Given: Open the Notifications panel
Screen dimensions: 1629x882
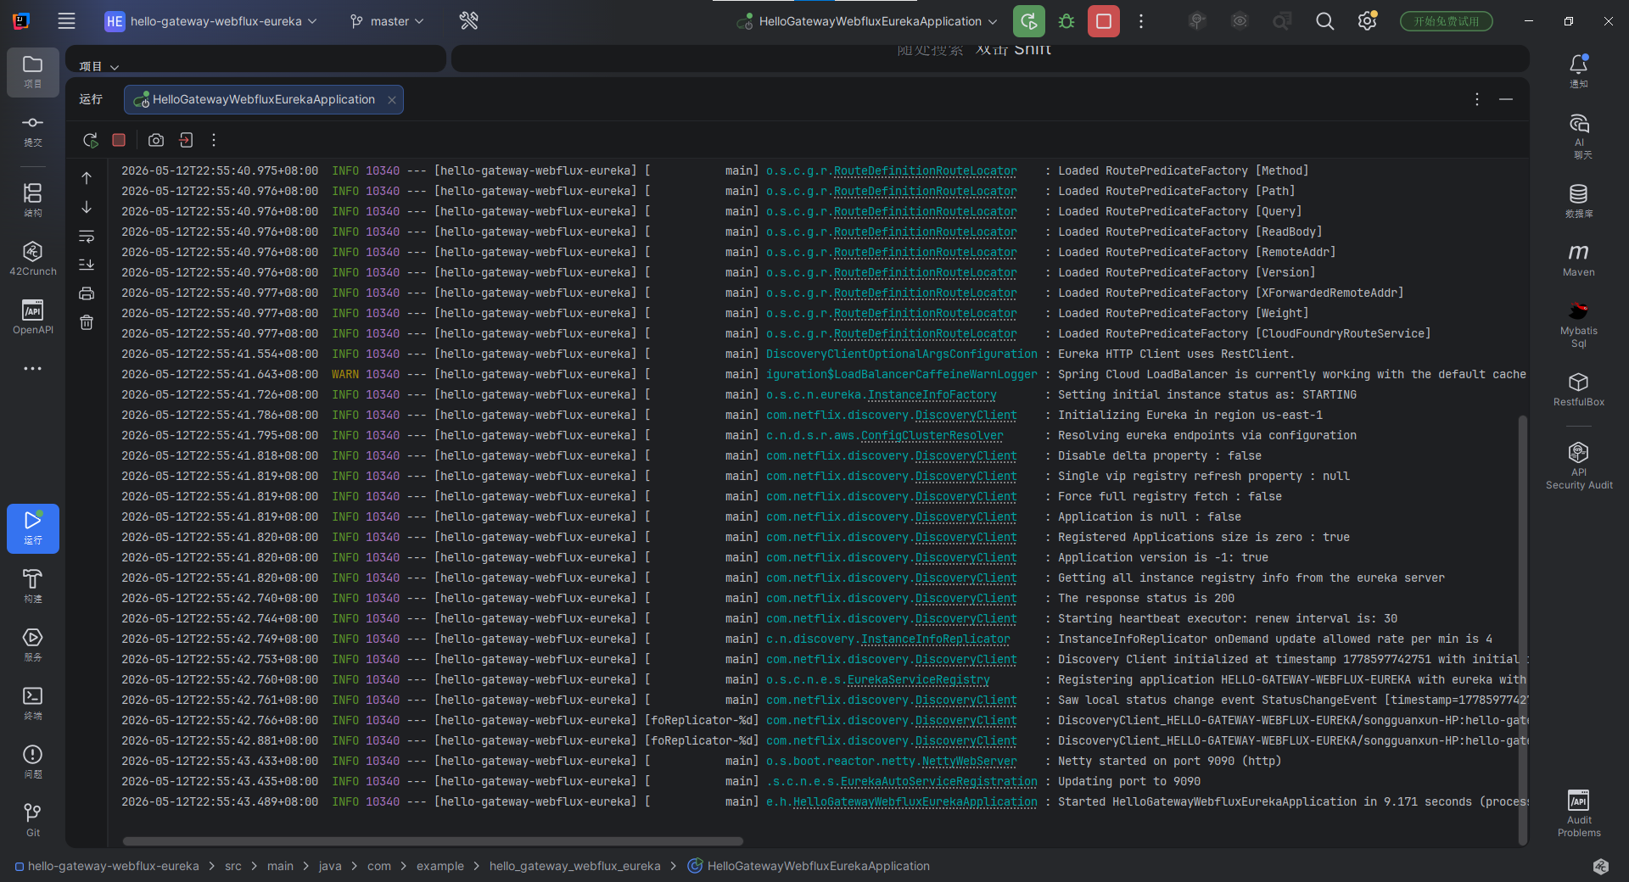Looking at the screenshot, I should click(1579, 71).
